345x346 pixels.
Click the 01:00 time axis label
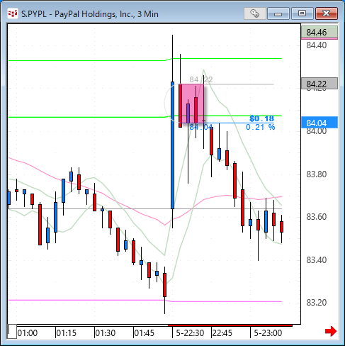pos(28,333)
